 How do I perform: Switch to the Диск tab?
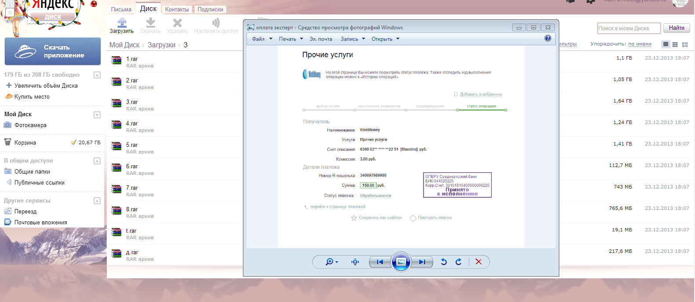[148, 8]
